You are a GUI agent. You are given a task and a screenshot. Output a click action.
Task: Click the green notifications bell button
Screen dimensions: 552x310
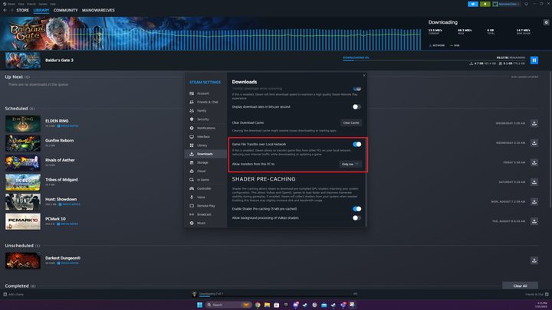click(x=485, y=4)
